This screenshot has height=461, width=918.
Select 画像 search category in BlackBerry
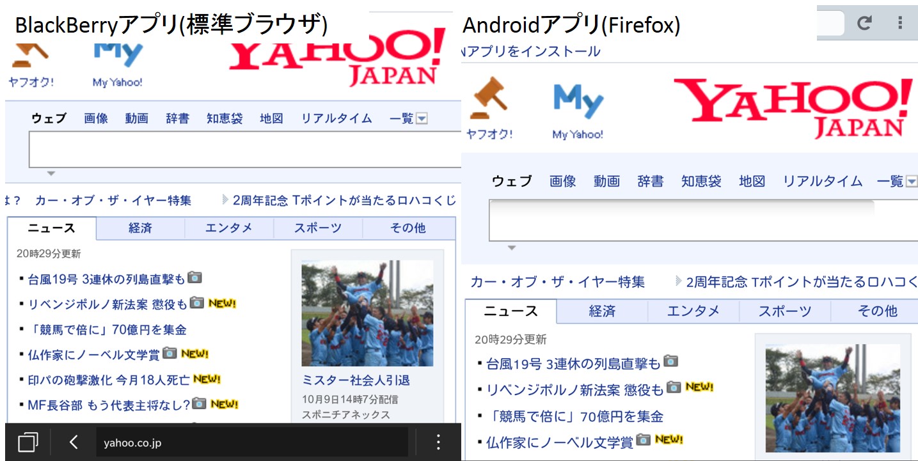click(96, 118)
